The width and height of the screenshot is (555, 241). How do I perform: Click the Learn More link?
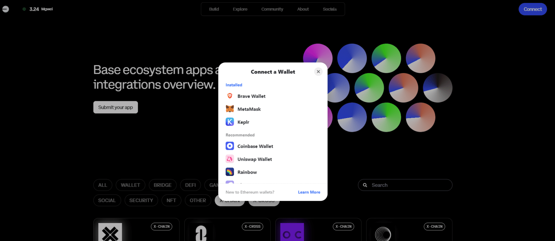pos(309,192)
